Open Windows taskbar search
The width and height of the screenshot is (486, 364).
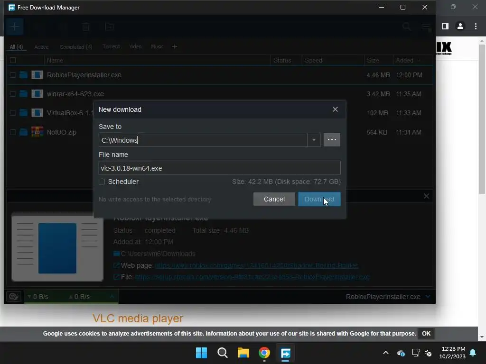click(x=222, y=353)
